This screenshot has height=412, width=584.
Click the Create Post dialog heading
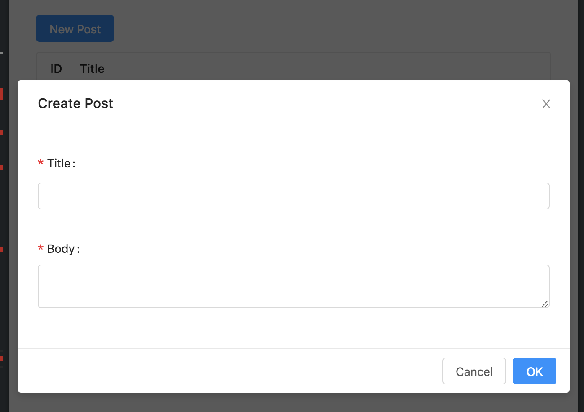pos(75,103)
